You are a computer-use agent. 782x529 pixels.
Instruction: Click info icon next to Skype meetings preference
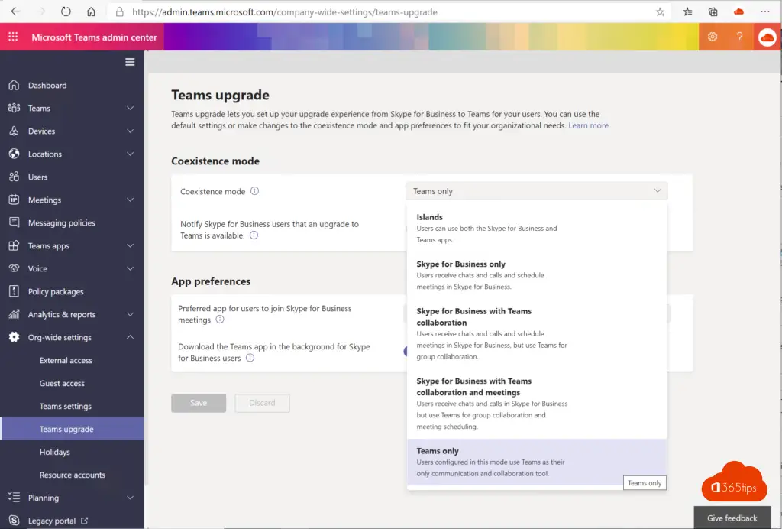pyautogui.click(x=220, y=320)
